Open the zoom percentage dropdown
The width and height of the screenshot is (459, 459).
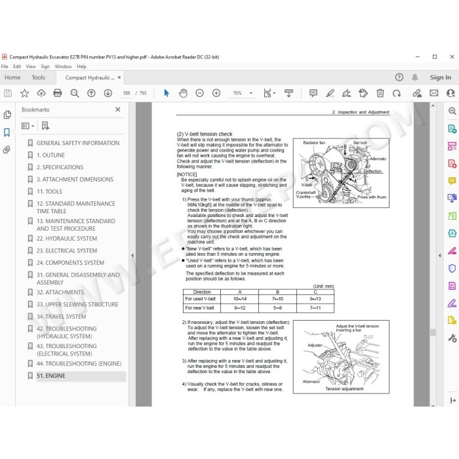click(251, 93)
